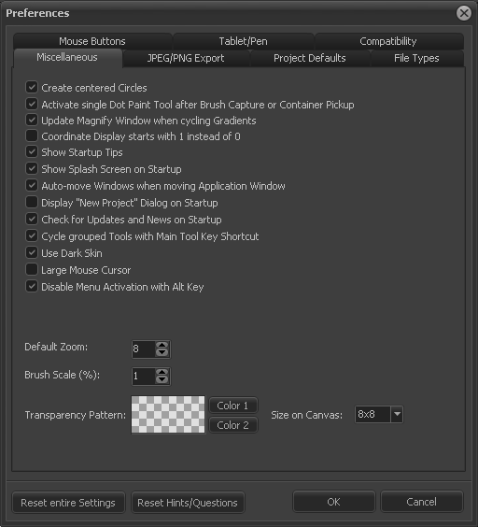478x527 pixels.
Task: Click the Color 1 button
Action: [232, 406]
